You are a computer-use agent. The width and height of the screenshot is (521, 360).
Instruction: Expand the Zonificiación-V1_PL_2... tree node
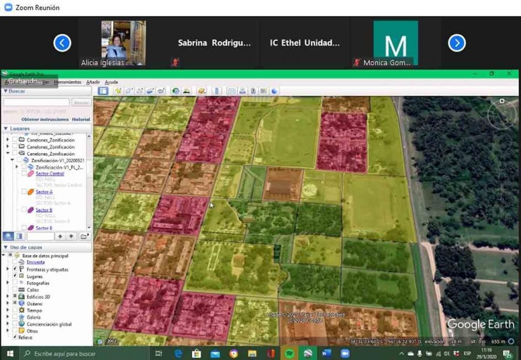[x=17, y=167]
